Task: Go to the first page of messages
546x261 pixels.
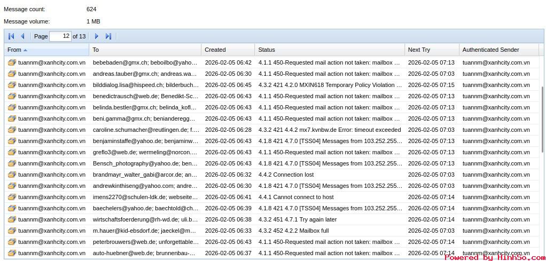Action: (11, 36)
